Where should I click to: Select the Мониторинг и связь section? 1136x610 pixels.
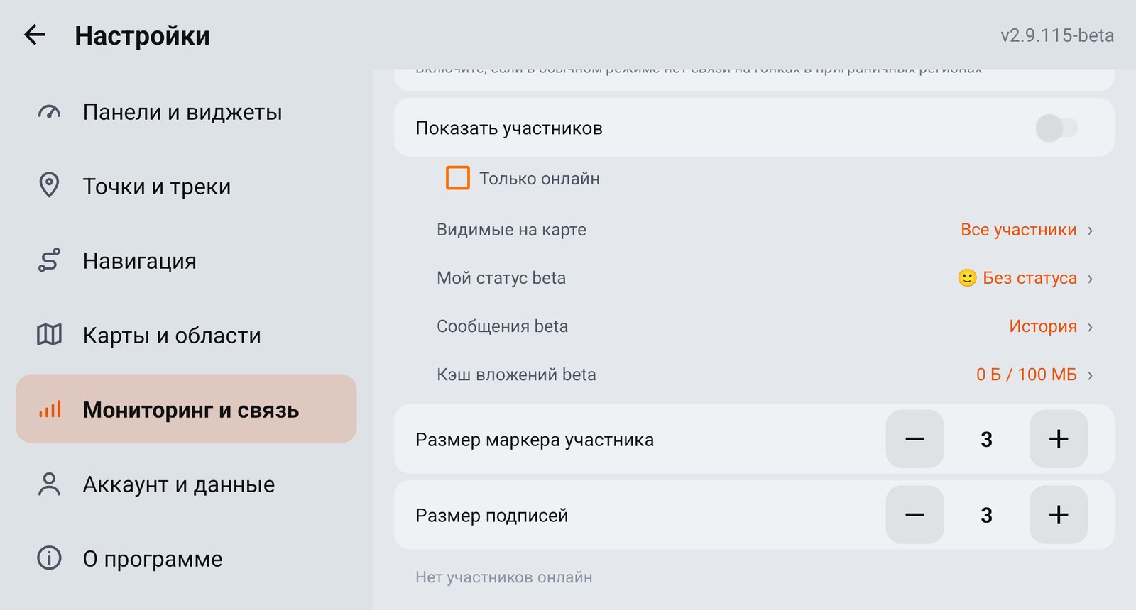tap(186, 409)
